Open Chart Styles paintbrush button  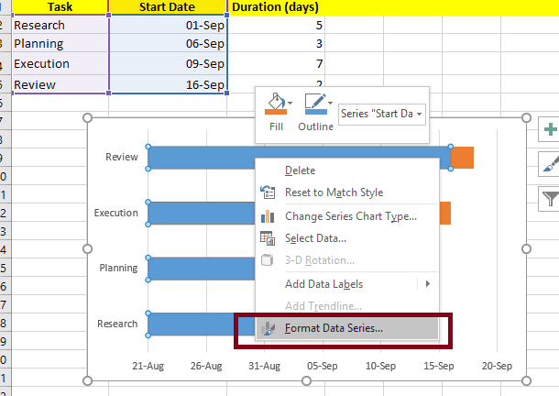coord(550,163)
